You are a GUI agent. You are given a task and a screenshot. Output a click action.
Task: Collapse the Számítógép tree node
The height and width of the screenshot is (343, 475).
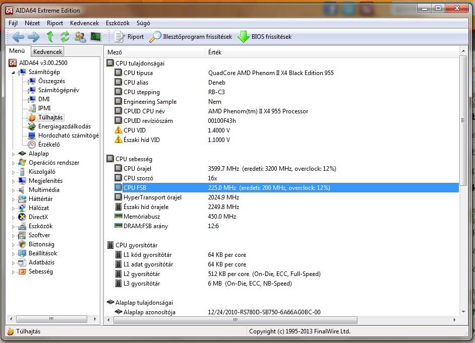[13, 73]
